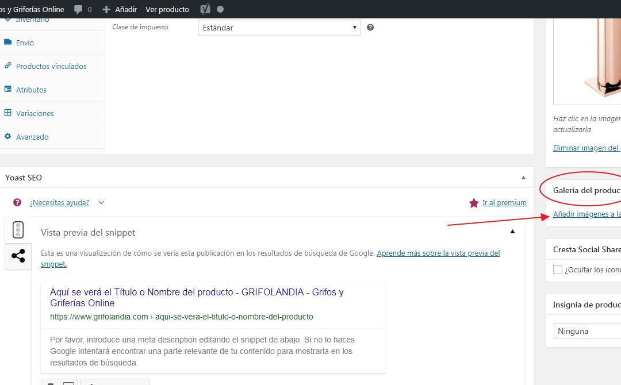Click the Galería del producto heading
The image size is (621, 385).
(x=587, y=190)
